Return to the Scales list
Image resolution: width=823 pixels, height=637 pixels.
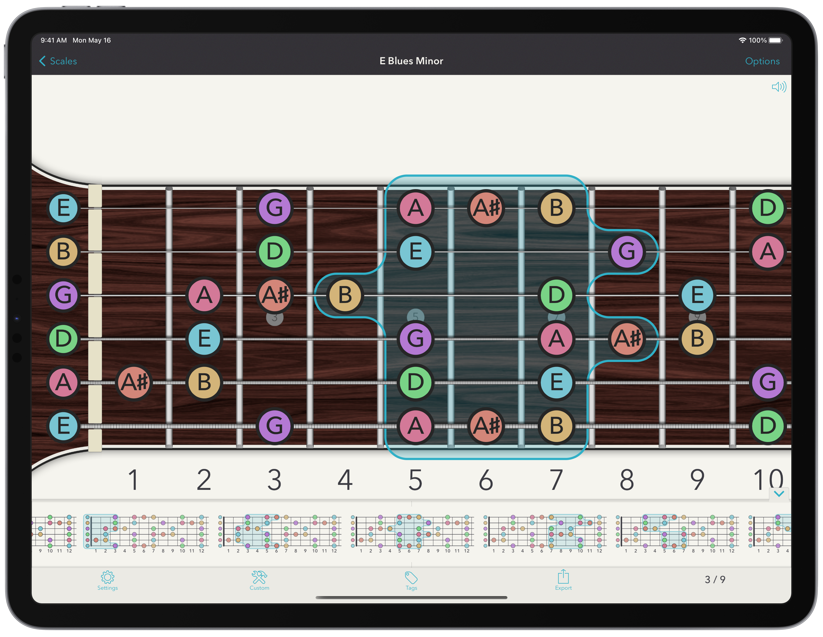click(63, 61)
